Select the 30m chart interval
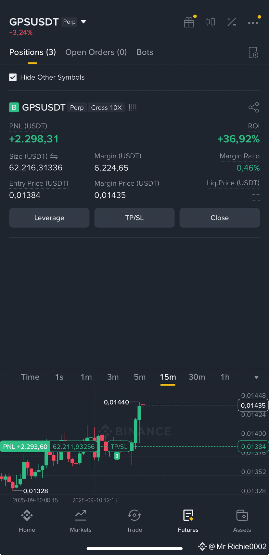This screenshot has width=269, height=555. click(x=197, y=377)
